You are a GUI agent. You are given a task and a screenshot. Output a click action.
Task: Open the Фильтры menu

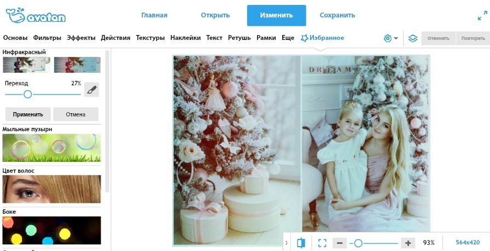47,38
